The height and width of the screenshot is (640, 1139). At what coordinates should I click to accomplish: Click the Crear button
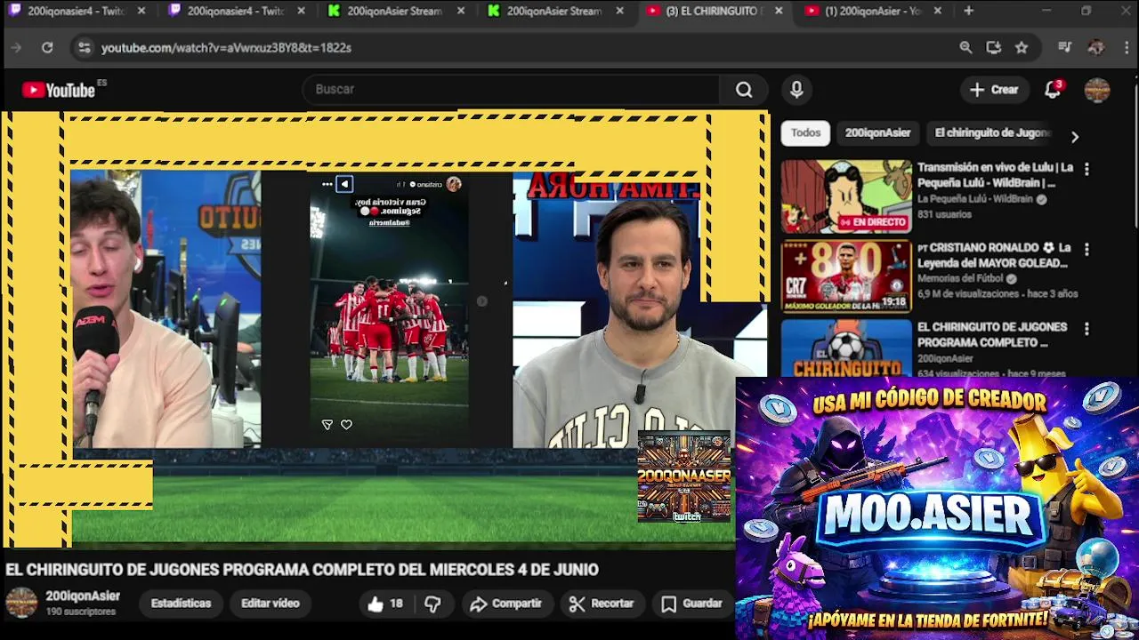click(993, 89)
